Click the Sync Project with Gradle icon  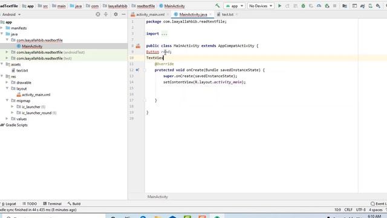click(x=362, y=5)
